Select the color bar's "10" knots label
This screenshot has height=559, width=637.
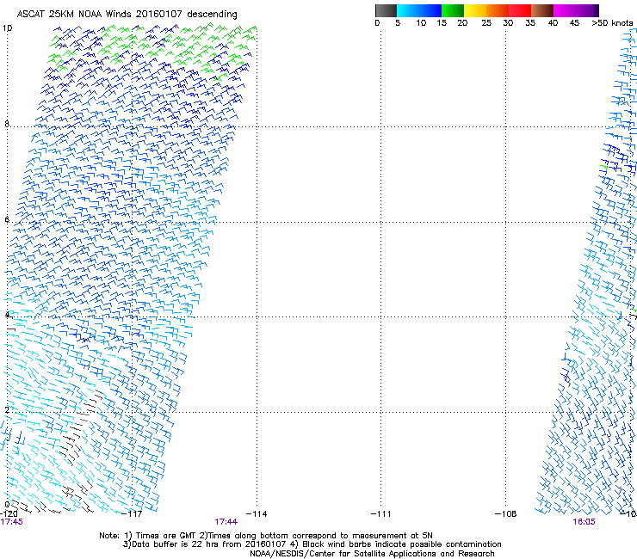[421, 23]
